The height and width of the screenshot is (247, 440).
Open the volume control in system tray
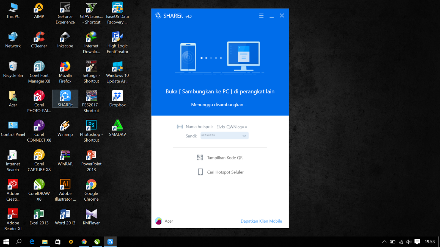[409, 242]
